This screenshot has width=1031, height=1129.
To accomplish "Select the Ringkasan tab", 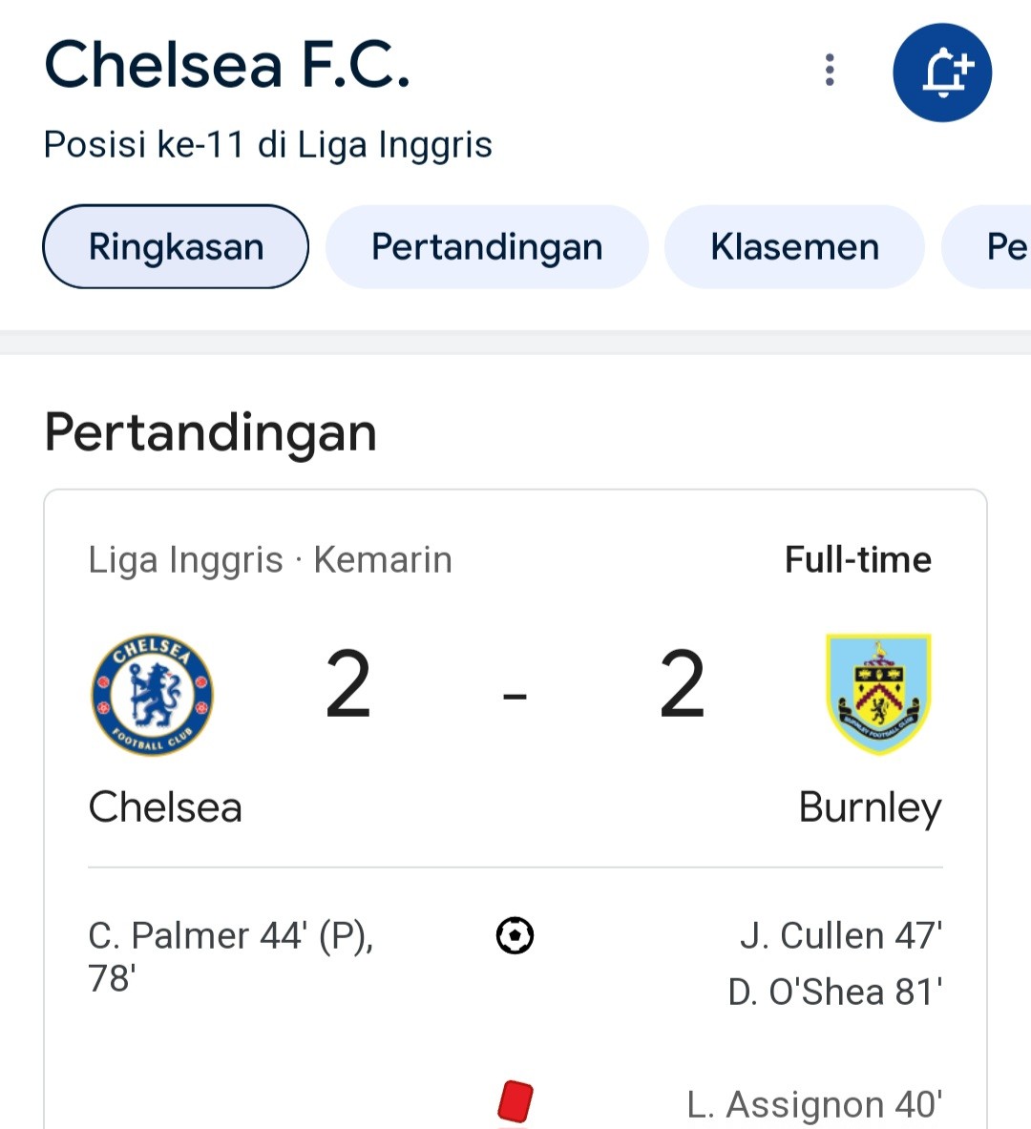I will click(x=176, y=246).
